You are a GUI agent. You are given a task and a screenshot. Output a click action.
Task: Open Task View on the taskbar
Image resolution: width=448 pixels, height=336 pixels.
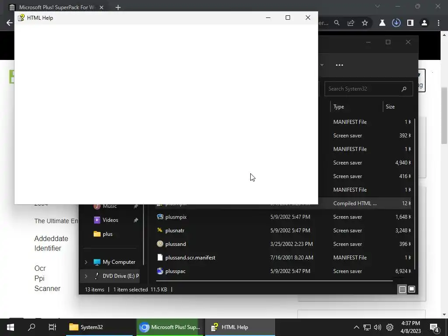point(52,327)
